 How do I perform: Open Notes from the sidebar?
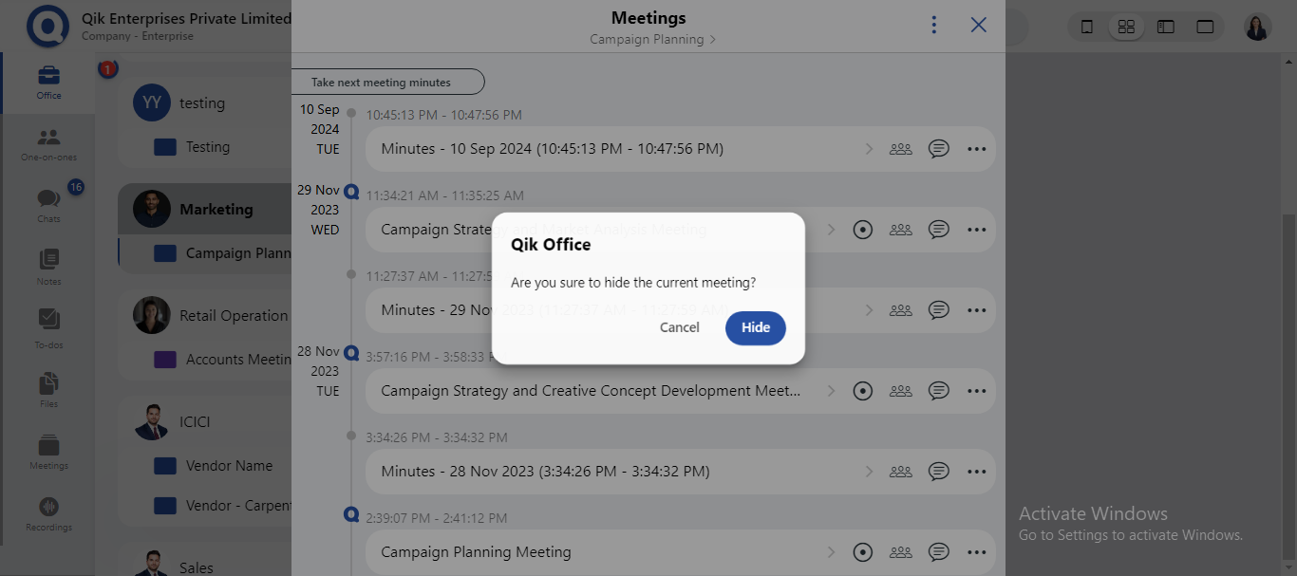coord(48,267)
